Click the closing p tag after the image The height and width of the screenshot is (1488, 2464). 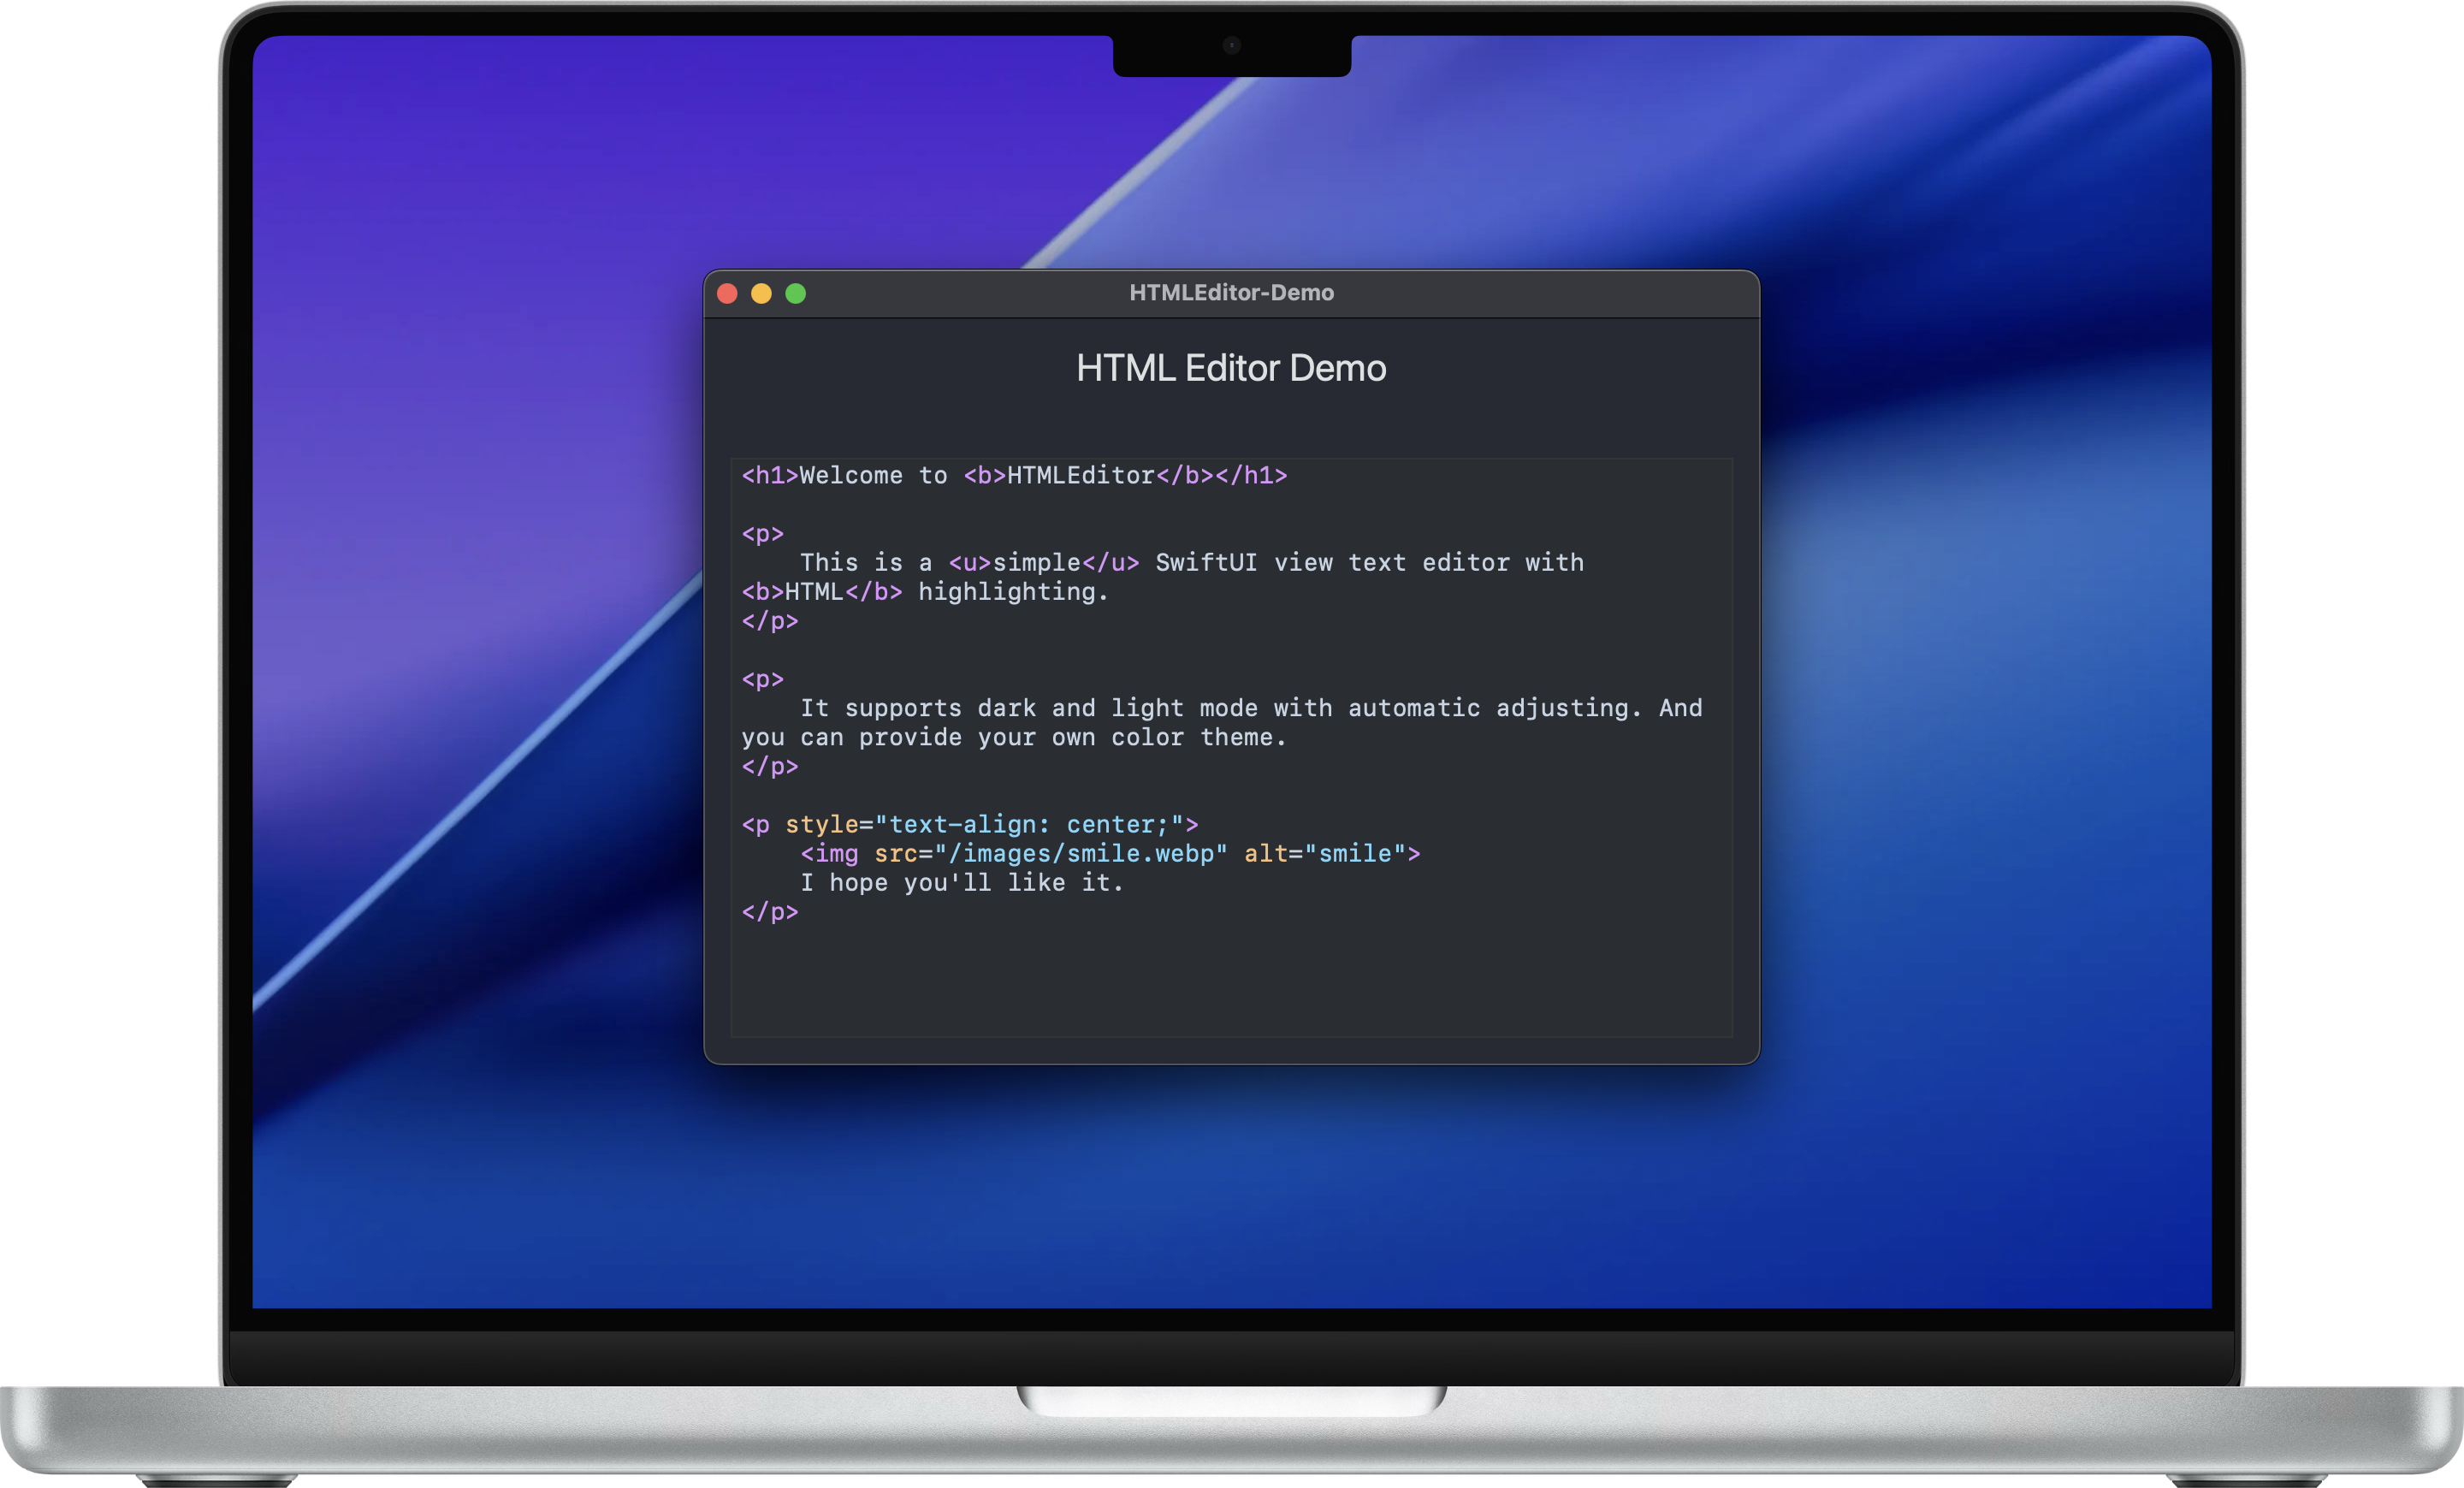click(x=770, y=911)
